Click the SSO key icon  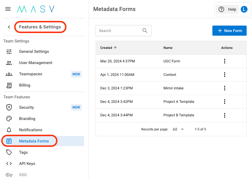(9, 175)
